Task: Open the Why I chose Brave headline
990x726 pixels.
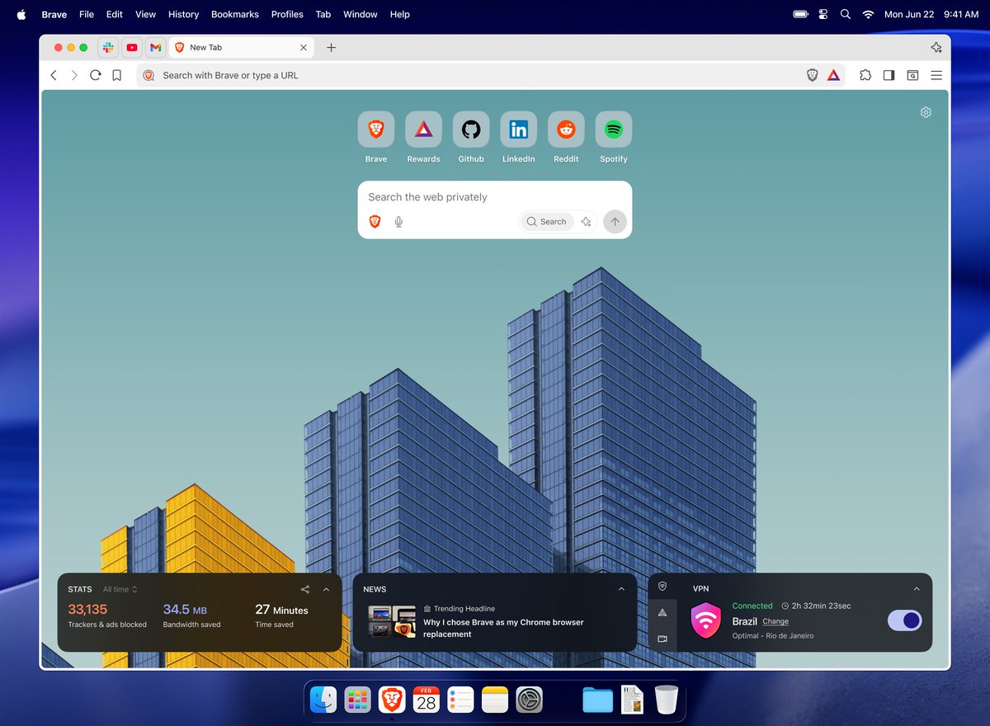Action: (503, 628)
